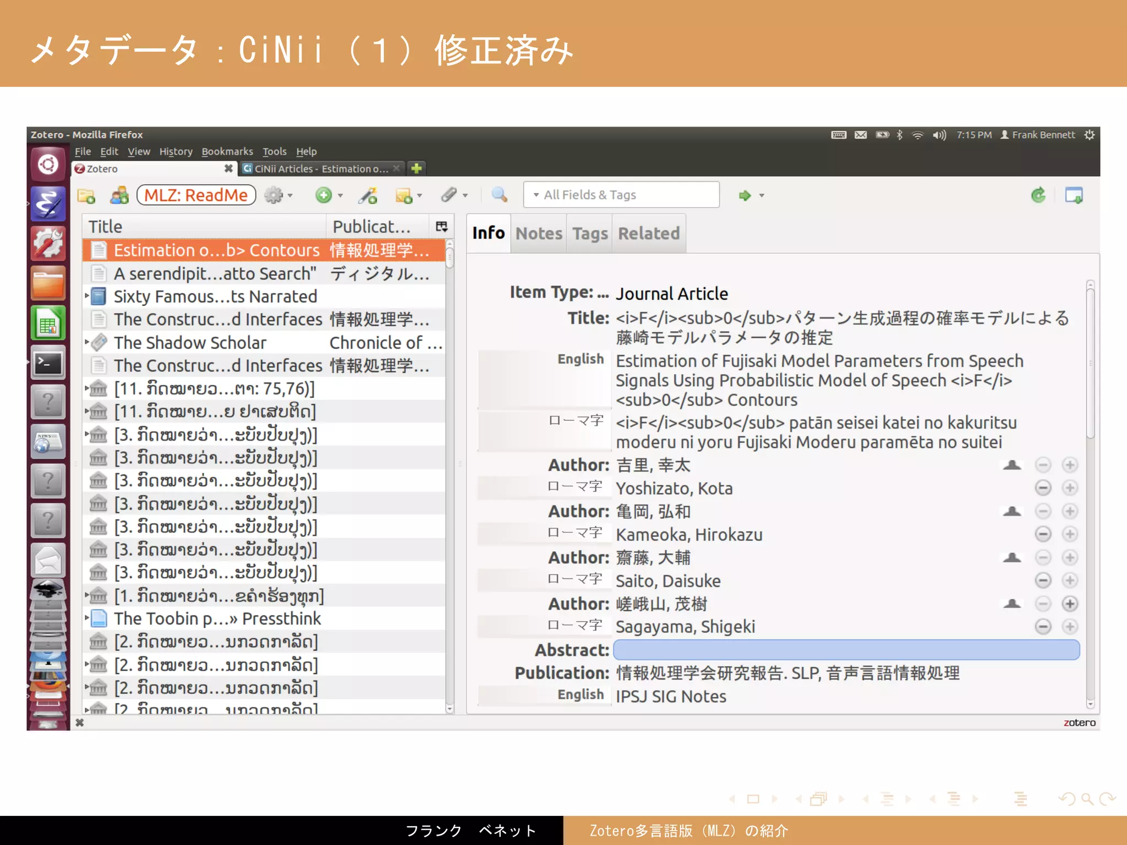Click the New Collection folder icon
The height and width of the screenshot is (845, 1127).
click(86, 195)
